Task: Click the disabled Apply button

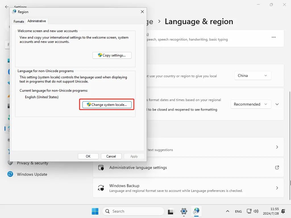Action: pyautogui.click(x=134, y=156)
